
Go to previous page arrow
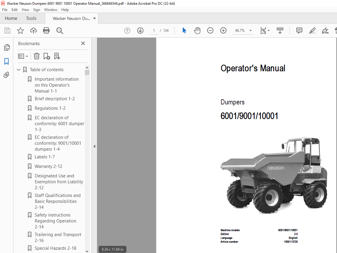127,31
